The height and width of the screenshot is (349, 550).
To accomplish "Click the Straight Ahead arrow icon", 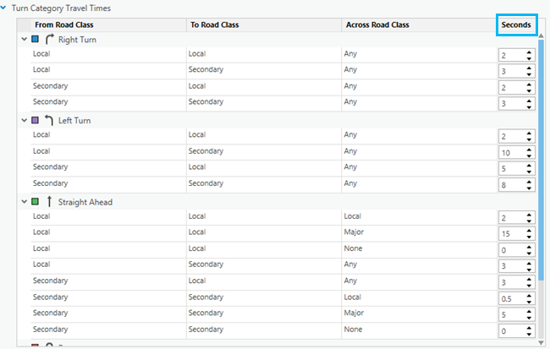I will click(49, 202).
